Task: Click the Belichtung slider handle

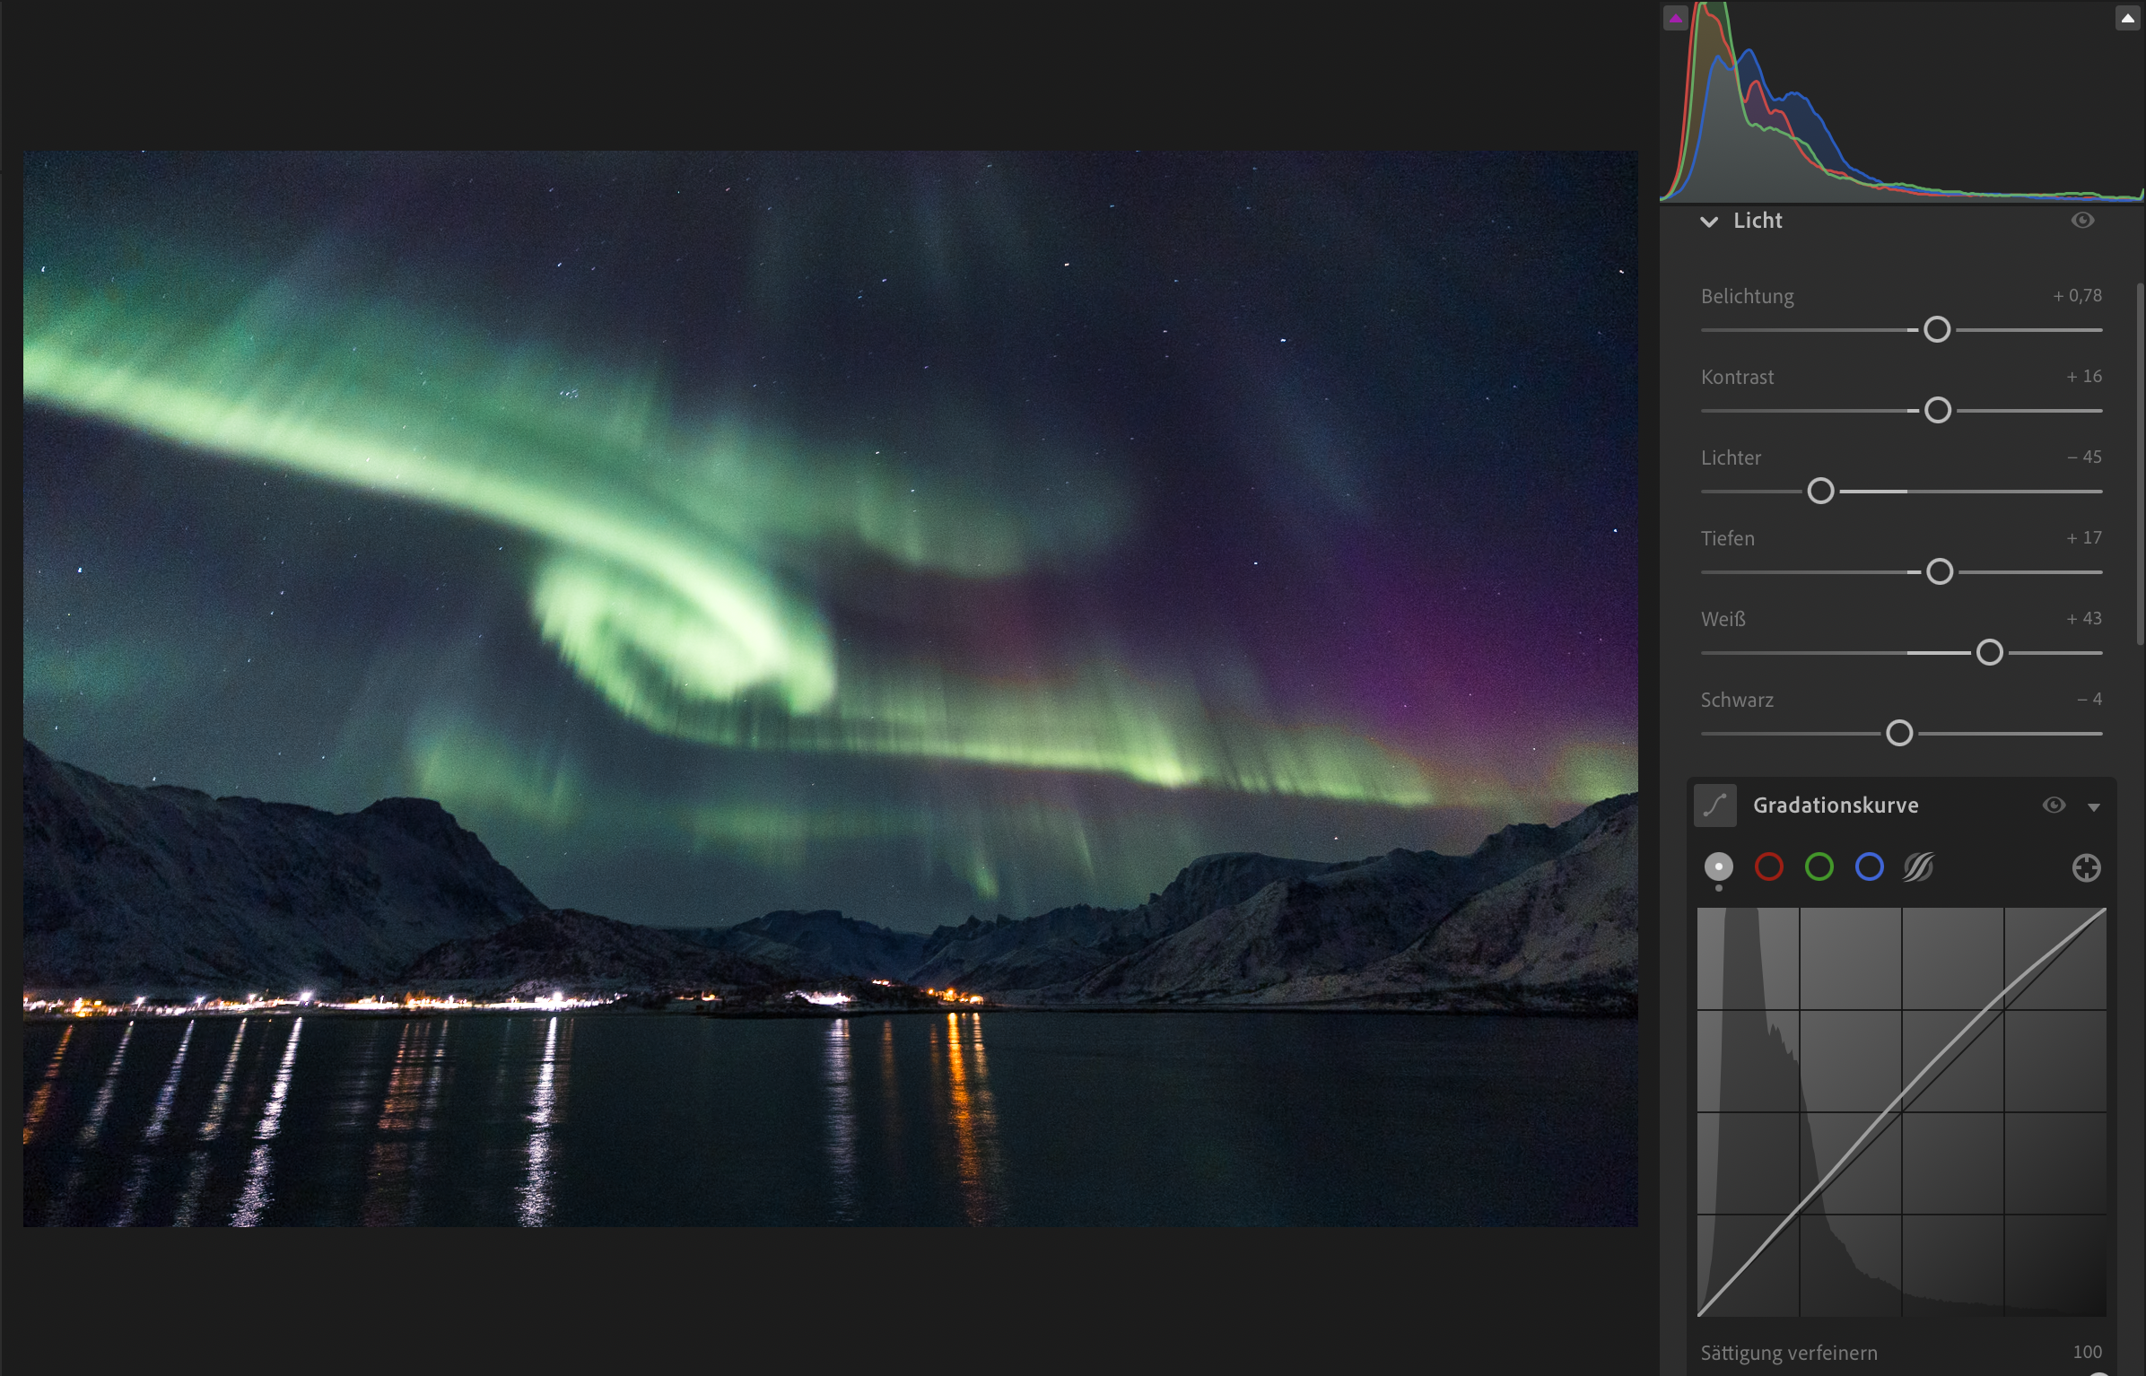Action: tap(1937, 330)
